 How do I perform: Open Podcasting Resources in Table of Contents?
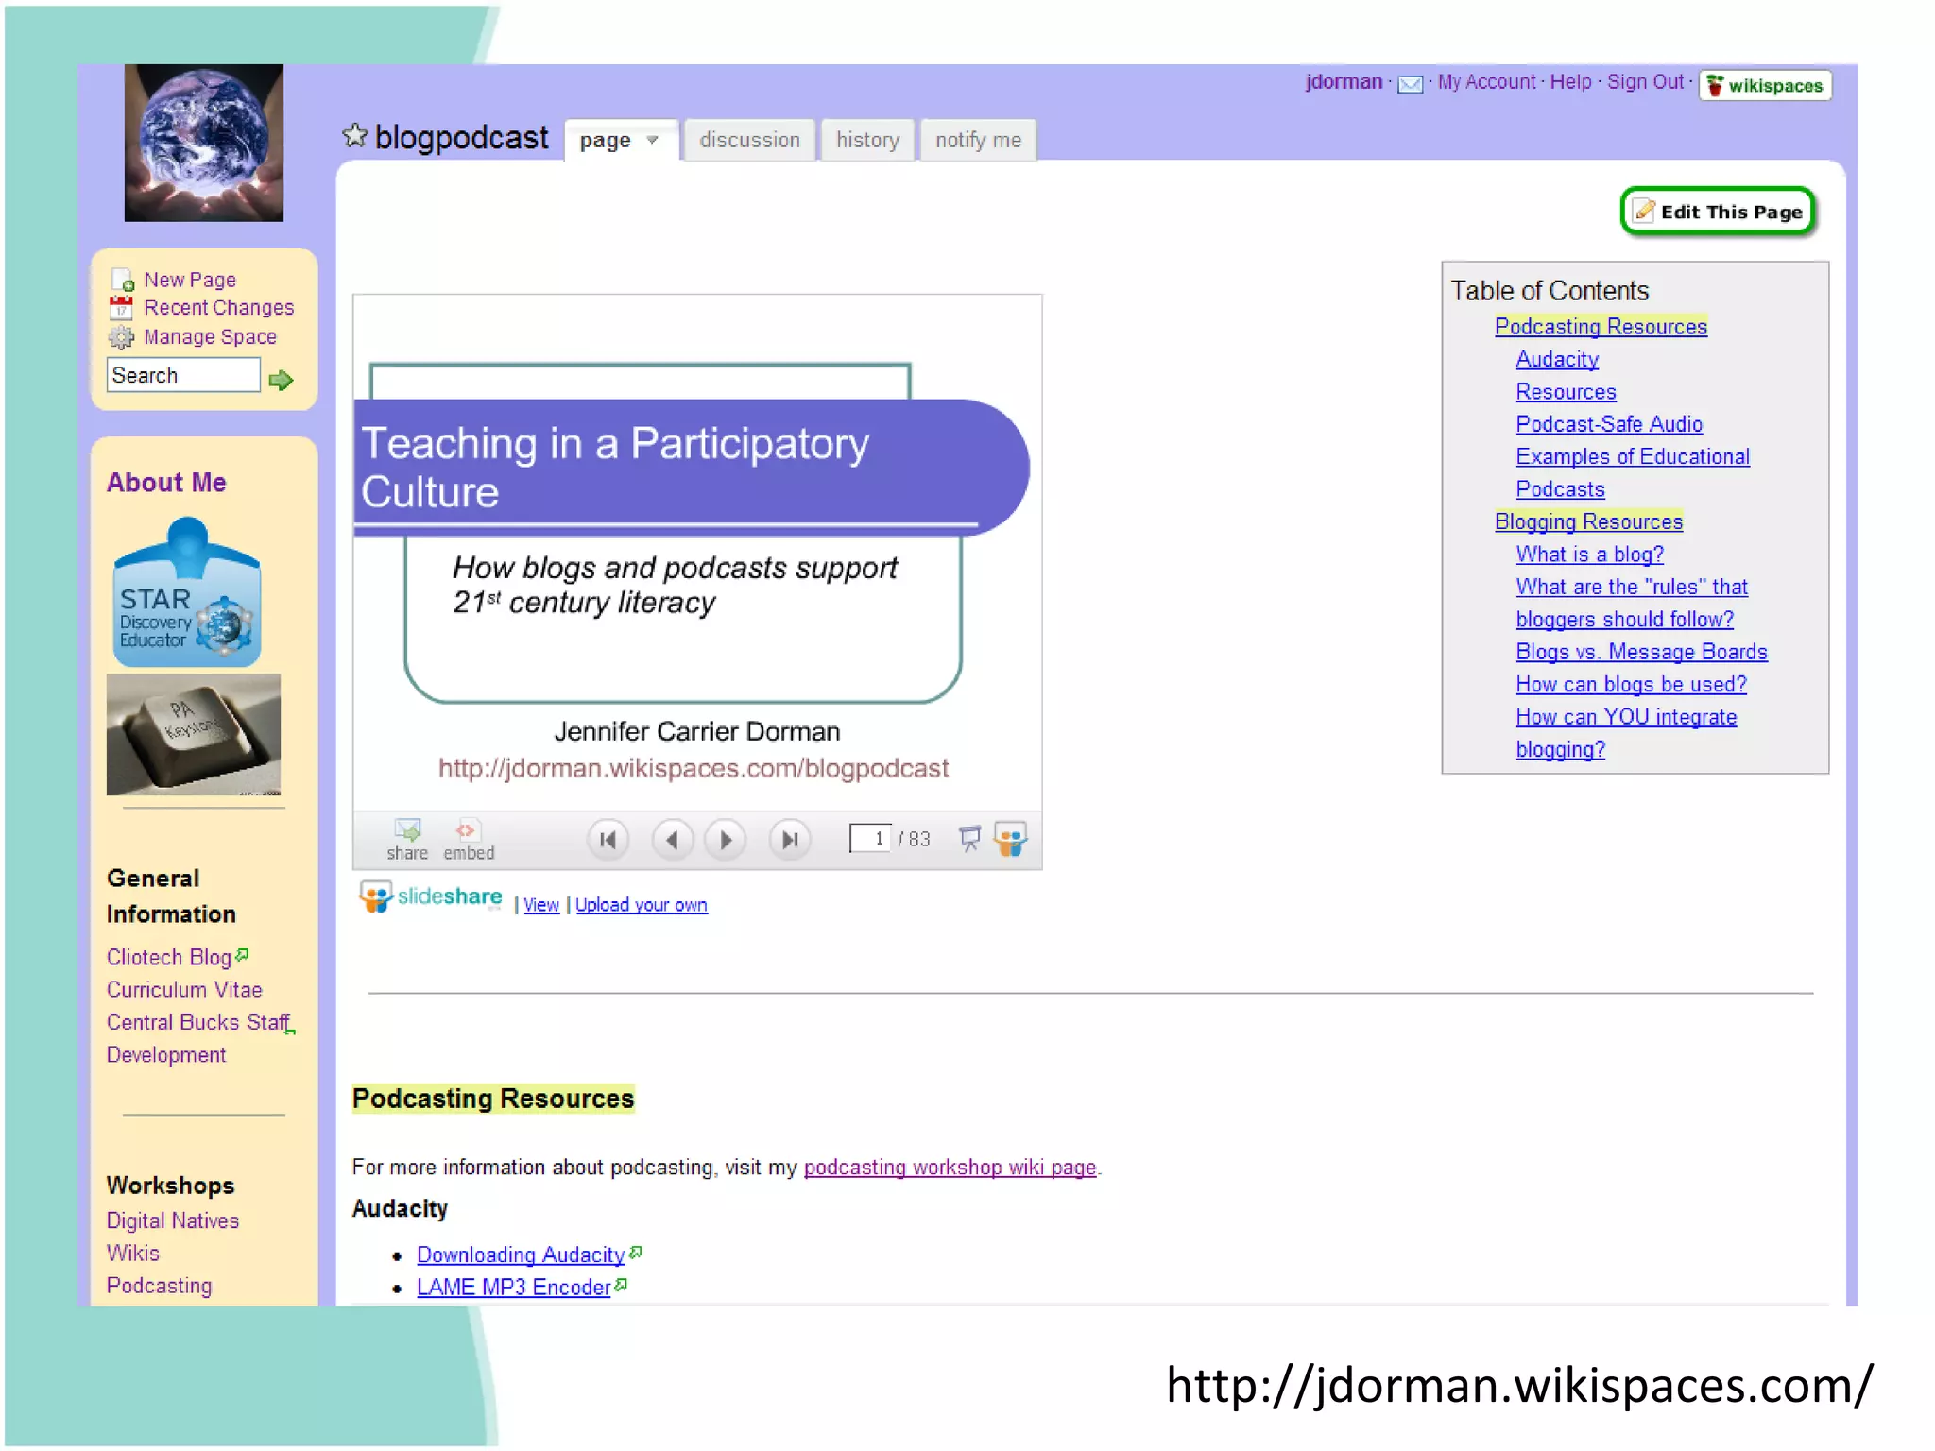coord(1601,326)
